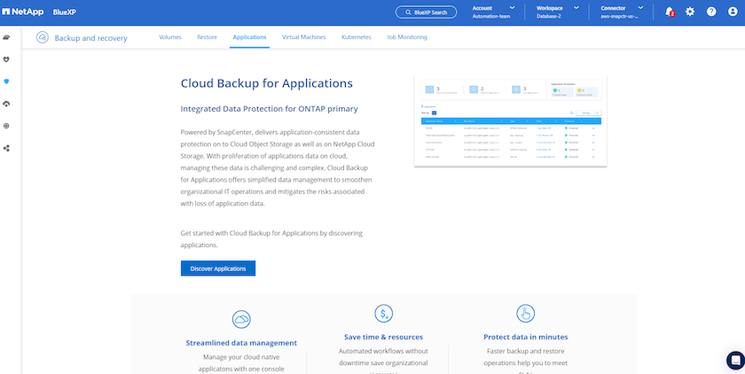Click the Discover Applications button
Viewport: 745px width, 374px height.
tap(218, 268)
